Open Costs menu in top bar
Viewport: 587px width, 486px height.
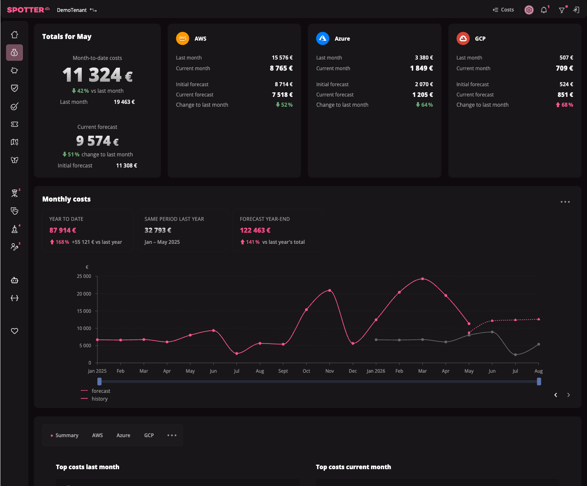click(x=503, y=10)
